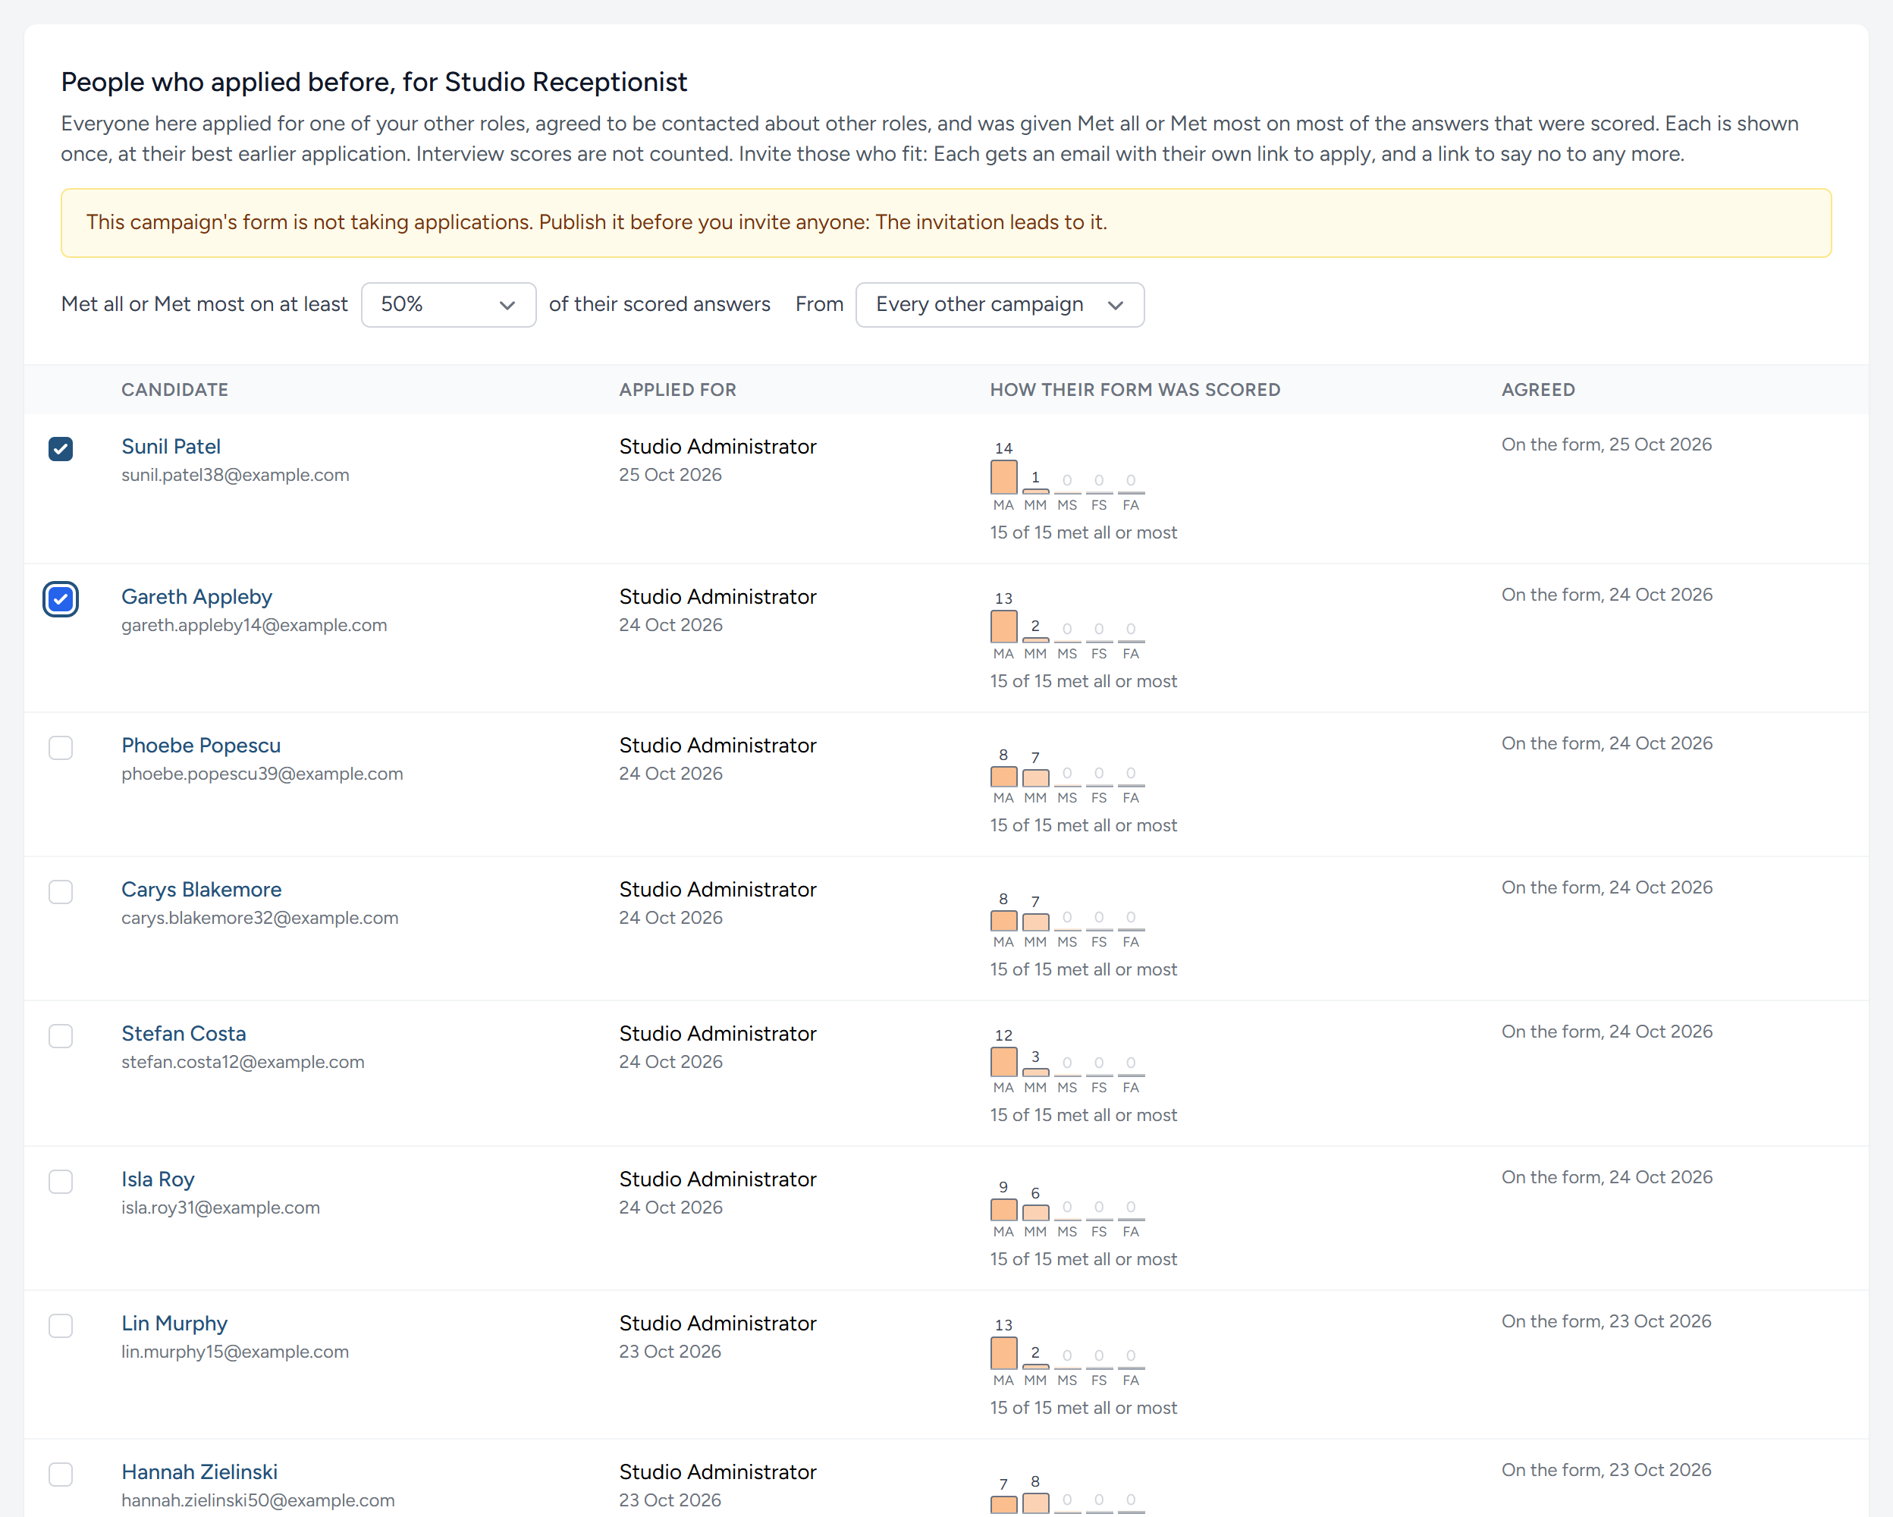Open Sunil Patel's candidate link

click(171, 446)
